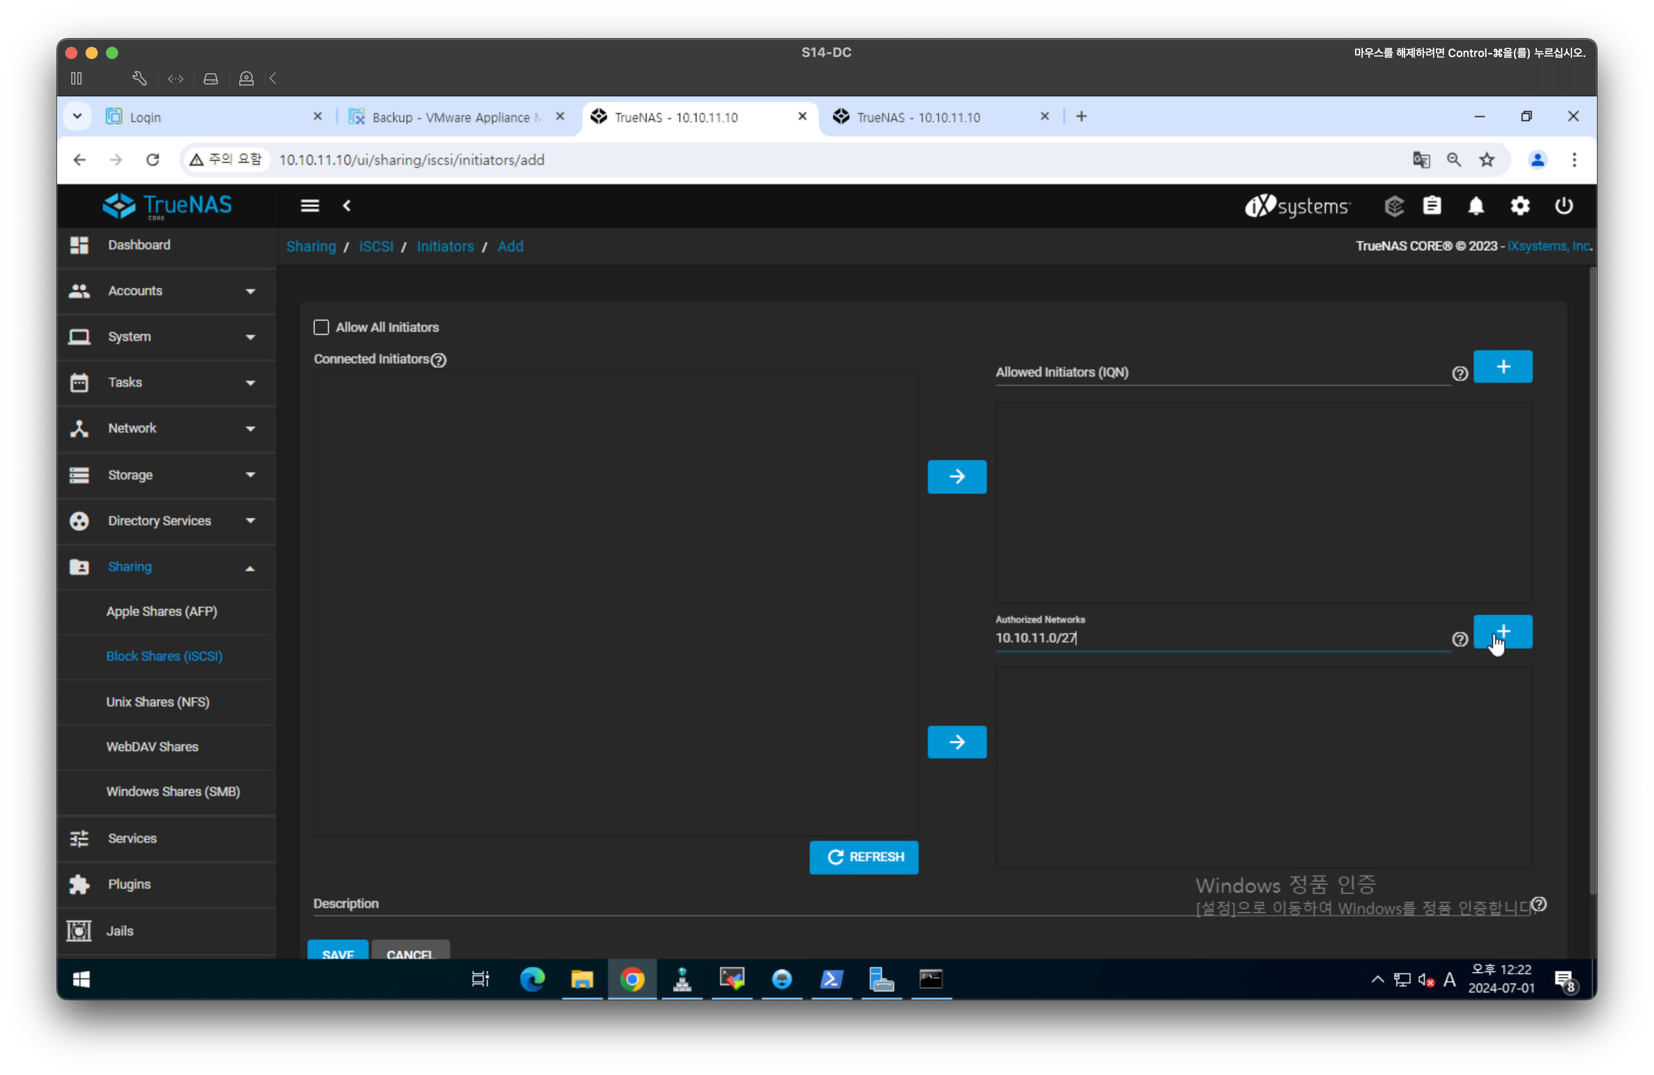Click the Initiators breadcrumb link
This screenshot has height=1075, width=1654.
pyautogui.click(x=445, y=246)
